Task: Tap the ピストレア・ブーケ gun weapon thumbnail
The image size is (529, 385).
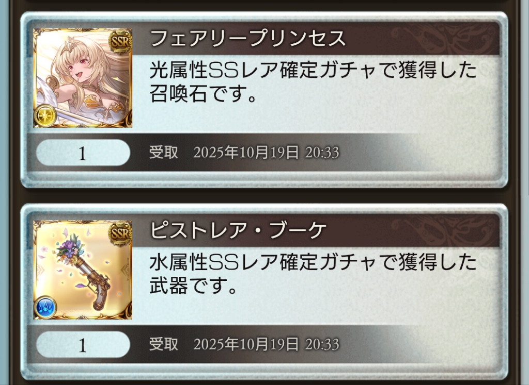Action: [83, 270]
